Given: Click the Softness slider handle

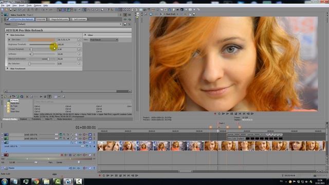Looking at the screenshot, I should (32, 54).
